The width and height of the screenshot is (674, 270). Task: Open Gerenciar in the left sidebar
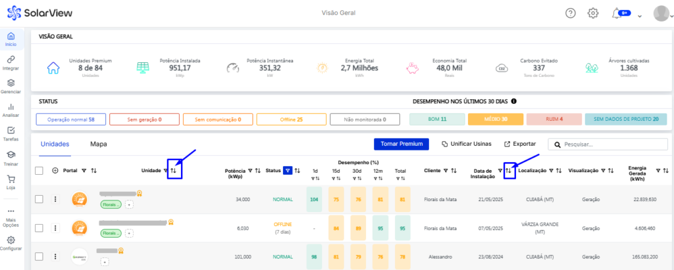(11, 84)
